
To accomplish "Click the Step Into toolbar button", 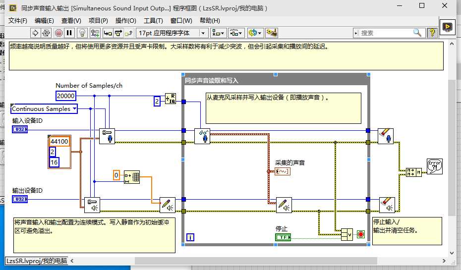I will (108, 33).
